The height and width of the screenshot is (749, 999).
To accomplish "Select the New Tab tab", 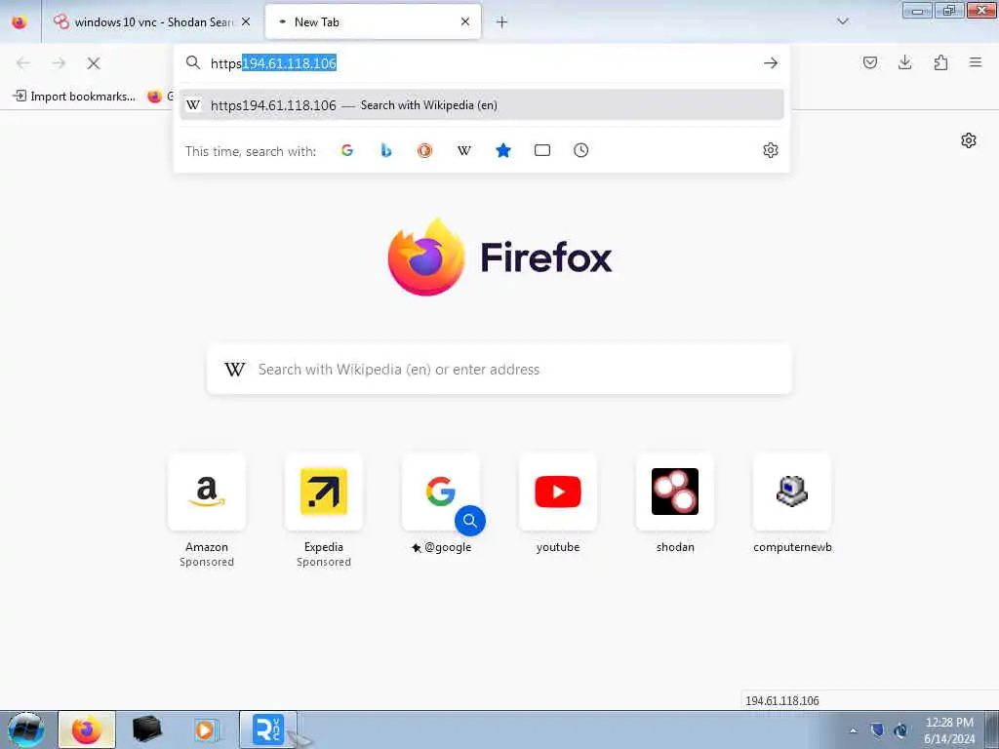I will pyautogui.click(x=373, y=22).
